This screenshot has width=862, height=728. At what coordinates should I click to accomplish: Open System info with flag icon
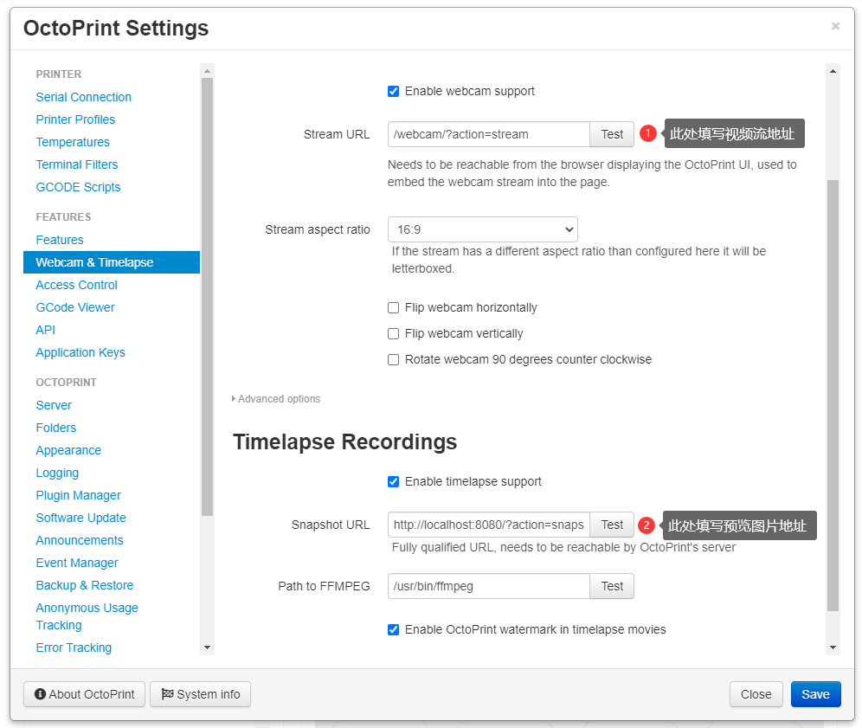200,694
